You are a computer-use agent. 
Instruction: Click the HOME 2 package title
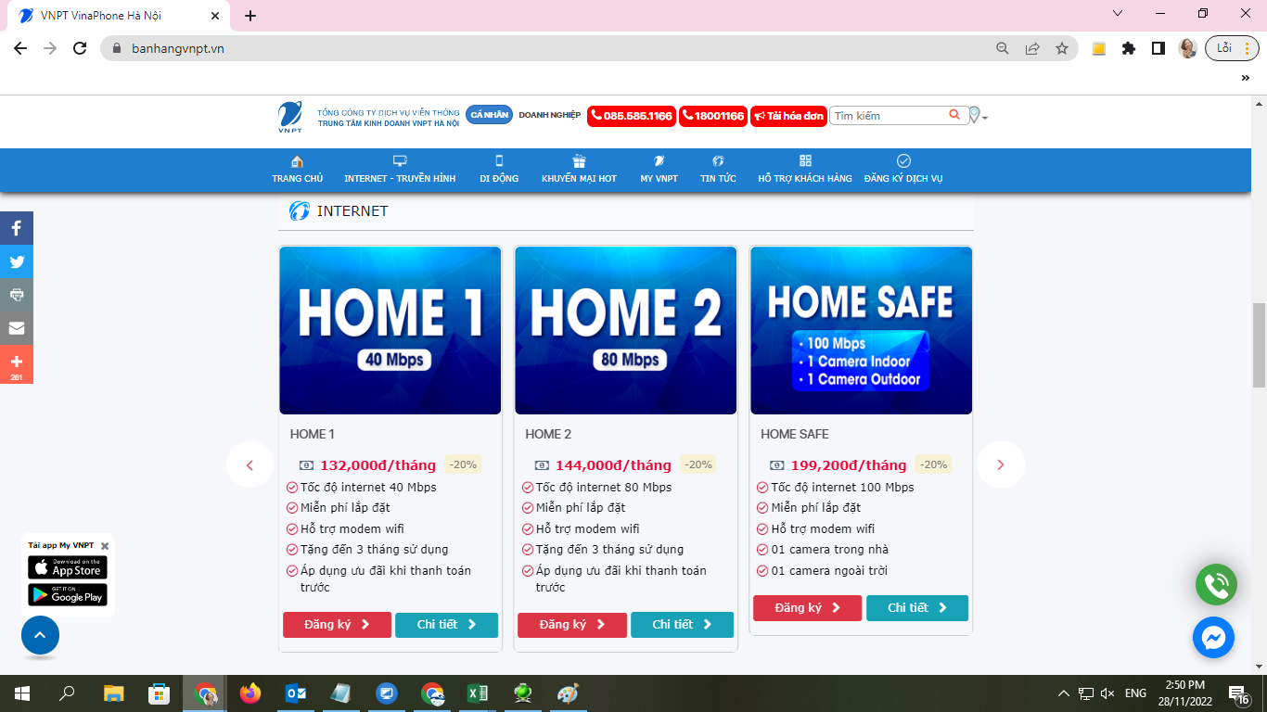point(548,434)
